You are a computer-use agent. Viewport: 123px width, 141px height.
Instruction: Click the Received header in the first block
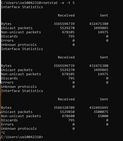point(66,15)
